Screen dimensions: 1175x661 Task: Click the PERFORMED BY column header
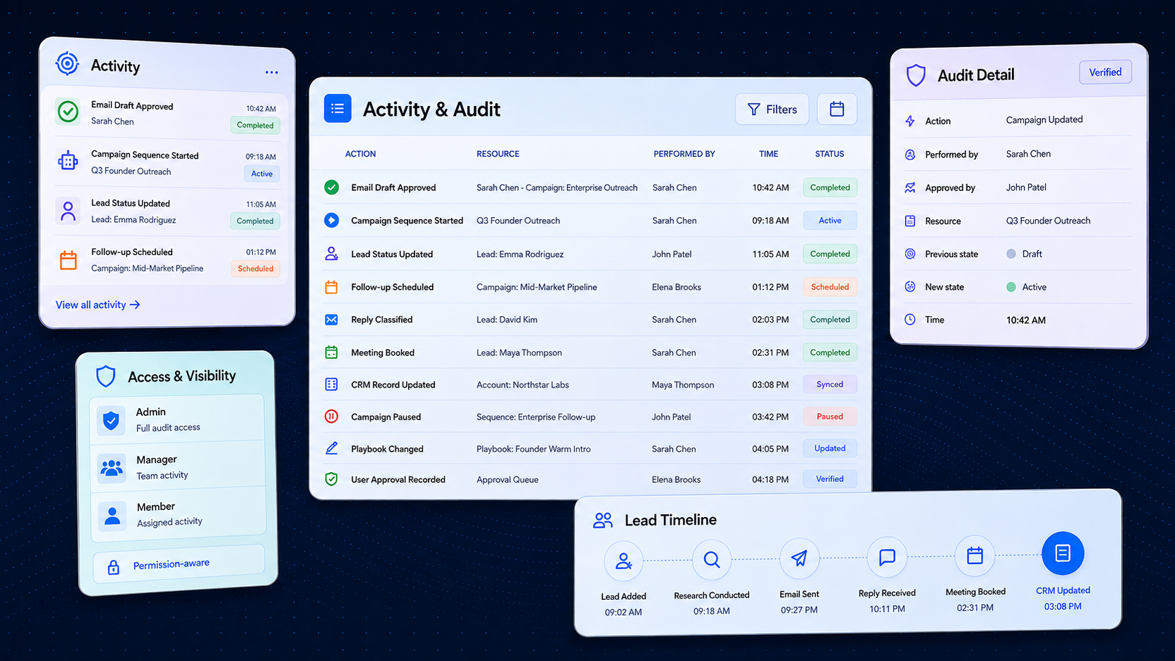click(684, 154)
